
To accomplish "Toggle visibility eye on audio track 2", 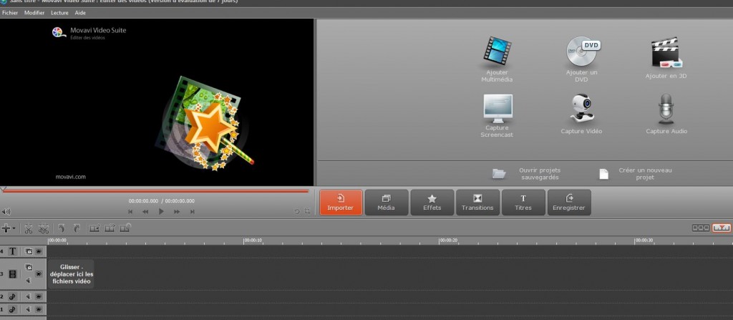I will pyautogui.click(x=39, y=296).
